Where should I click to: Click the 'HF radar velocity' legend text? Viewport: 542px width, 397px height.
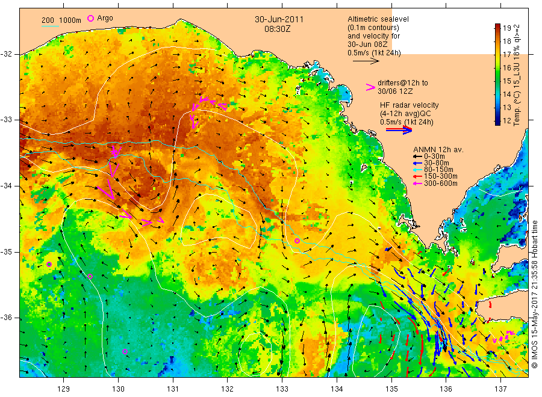point(410,105)
